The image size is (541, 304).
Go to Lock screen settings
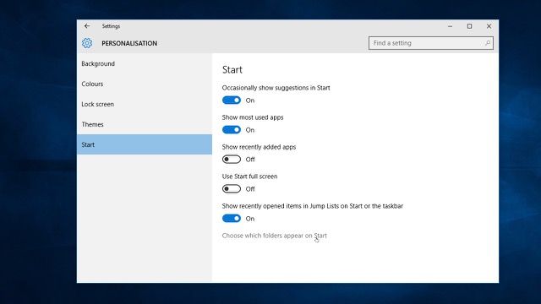pyautogui.click(x=145, y=104)
